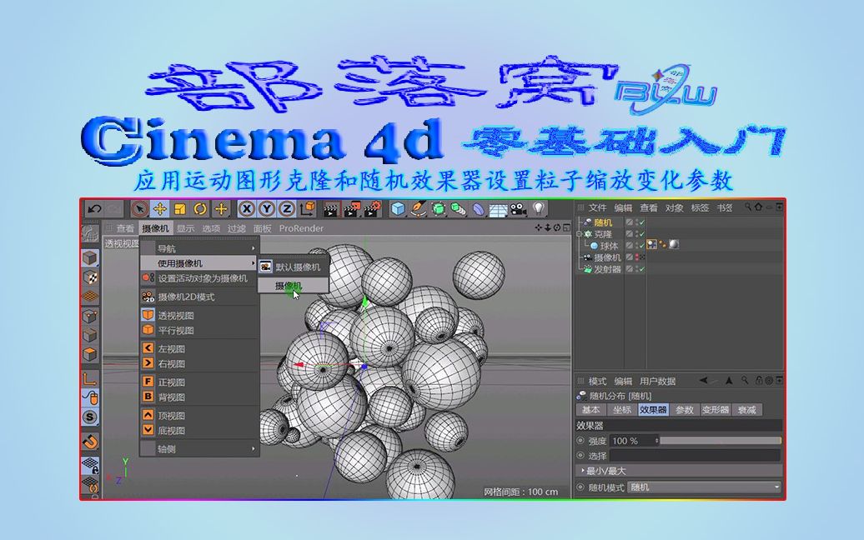Click the Undo arrow icon
Screen dimensions: 864x540
[x=94, y=208]
